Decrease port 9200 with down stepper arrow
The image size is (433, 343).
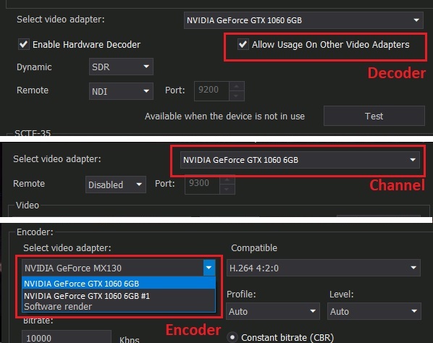click(236, 96)
